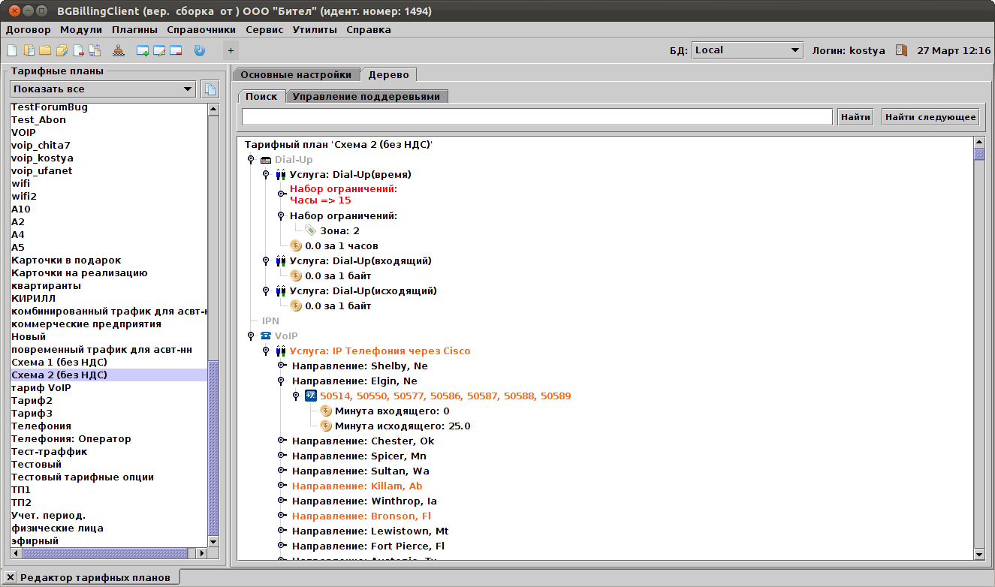The height and width of the screenshot is (587, 995).
Task: Click the document with red minus icon
Action: (78, 51)
